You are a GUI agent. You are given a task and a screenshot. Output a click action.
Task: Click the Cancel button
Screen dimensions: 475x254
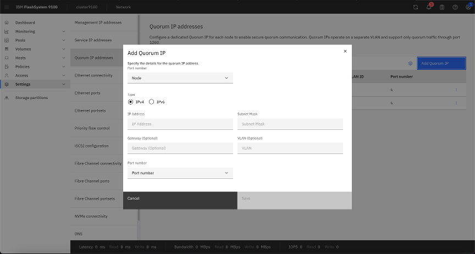[180, 200]
